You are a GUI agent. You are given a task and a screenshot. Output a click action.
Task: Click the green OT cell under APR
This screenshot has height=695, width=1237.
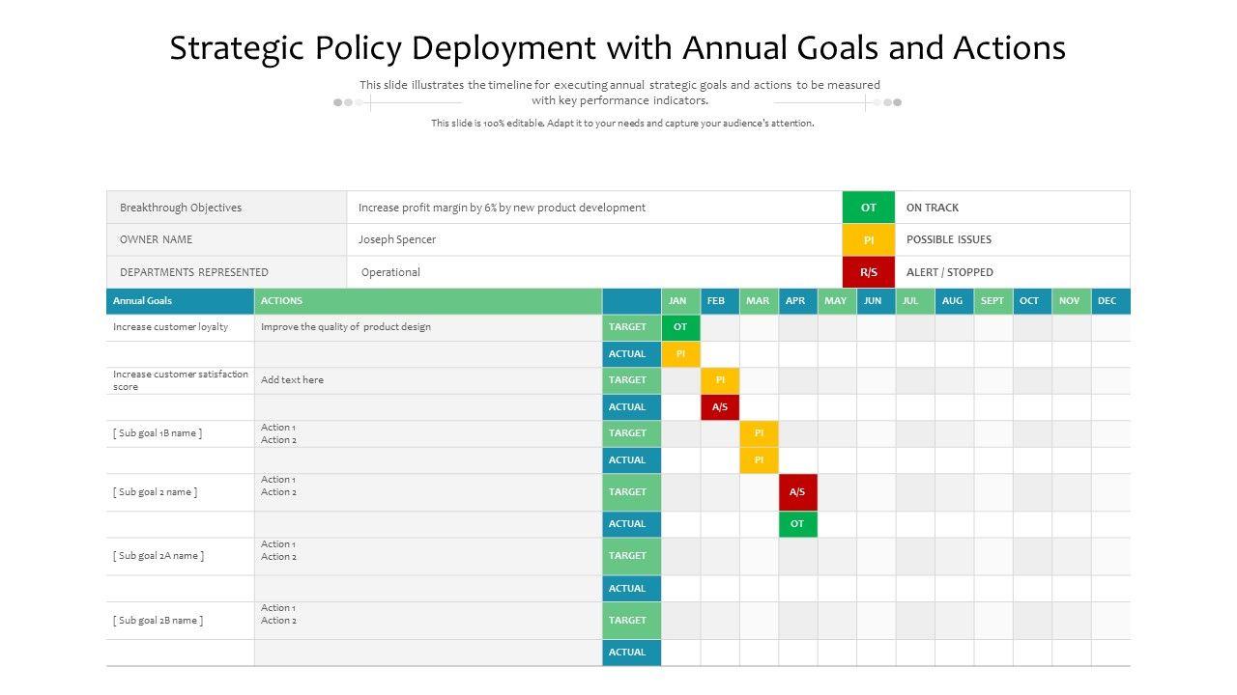(797, 524)
